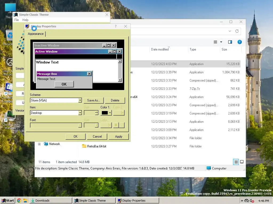Click Apply in Display Properties dialog
The width and height of the screenshot is (273, 204).
(x=119, y=137)
